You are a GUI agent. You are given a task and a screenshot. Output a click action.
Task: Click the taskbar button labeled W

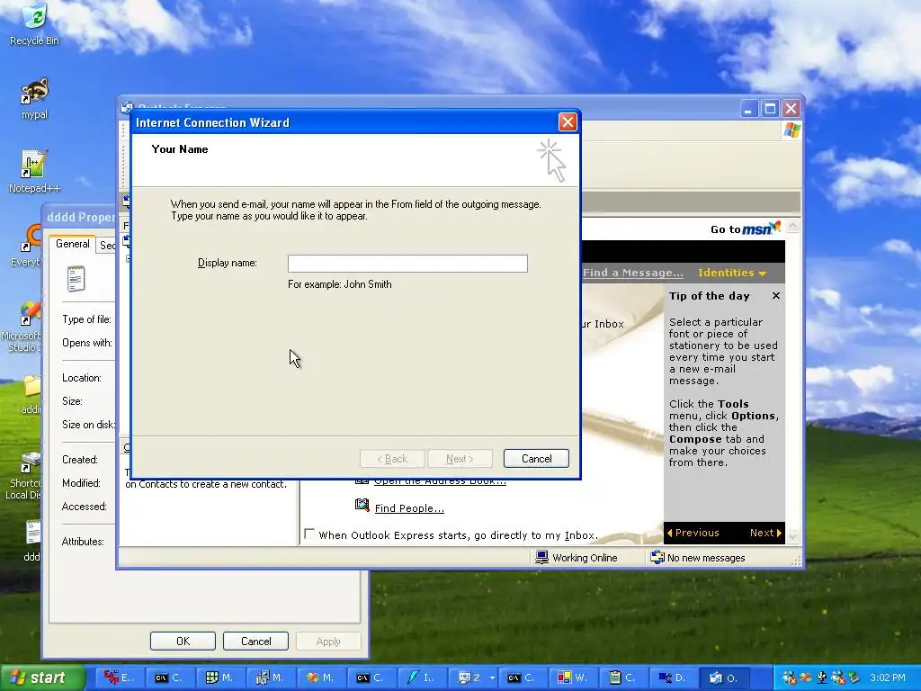coord(573,678)
